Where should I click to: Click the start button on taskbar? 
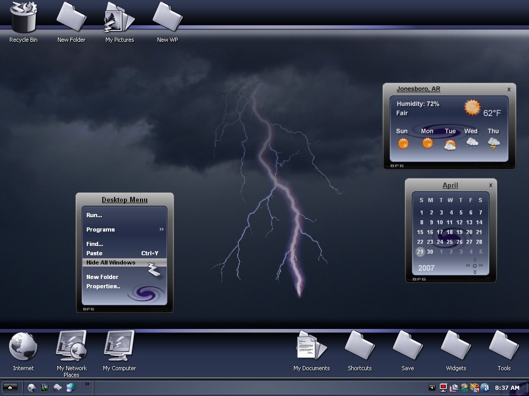pos(10,388)
